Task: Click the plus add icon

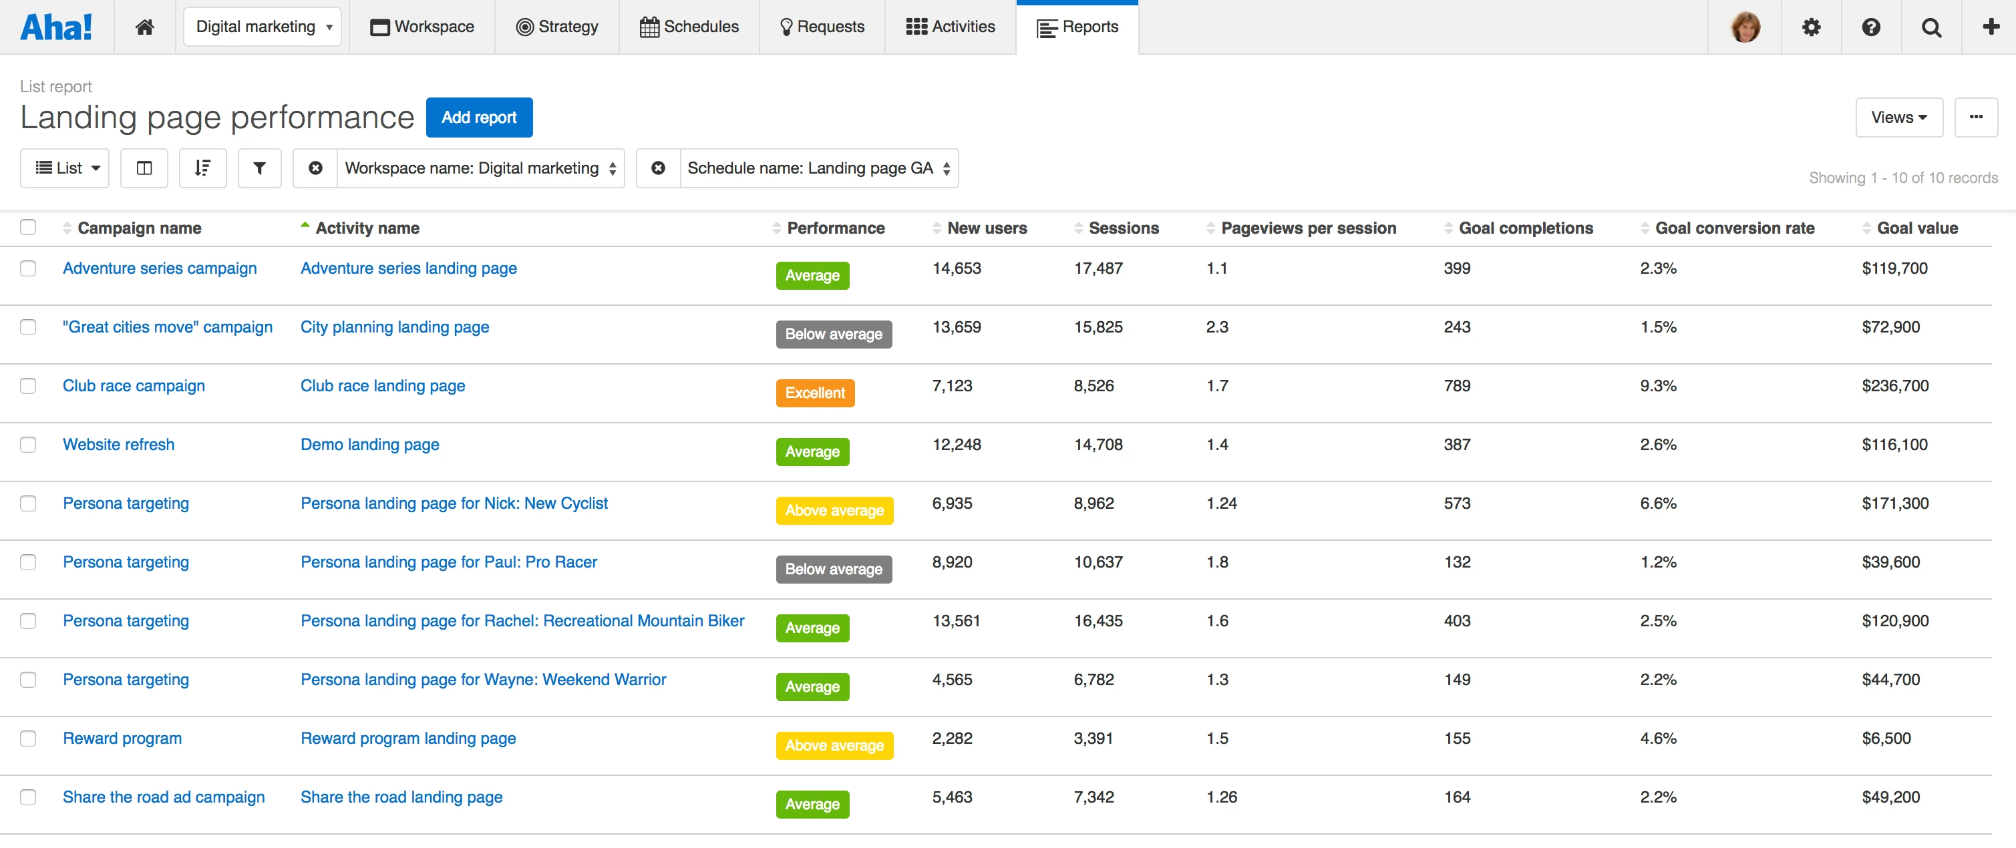Action: pyautogui.click(x=1990, y=27)
